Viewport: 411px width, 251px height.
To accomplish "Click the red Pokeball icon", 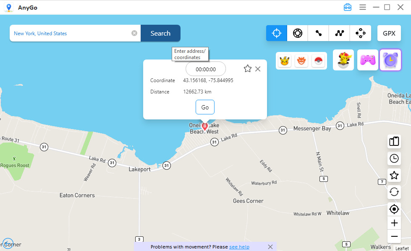I will click(x=318, y=61).
